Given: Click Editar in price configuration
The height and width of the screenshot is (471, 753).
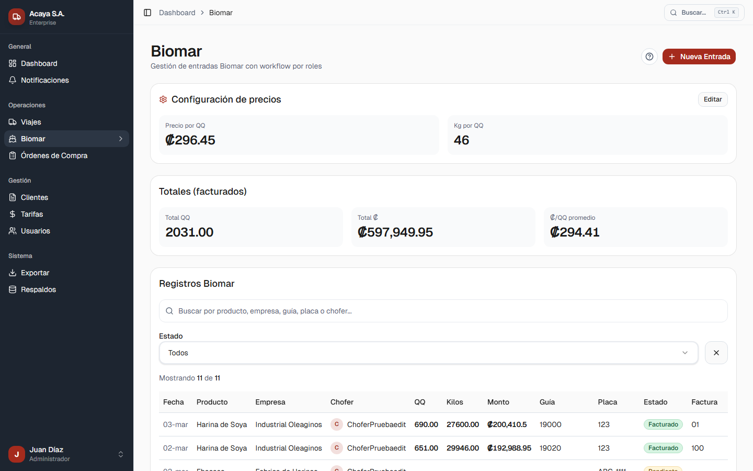Looking at the screenshot, I should point(712,99).
